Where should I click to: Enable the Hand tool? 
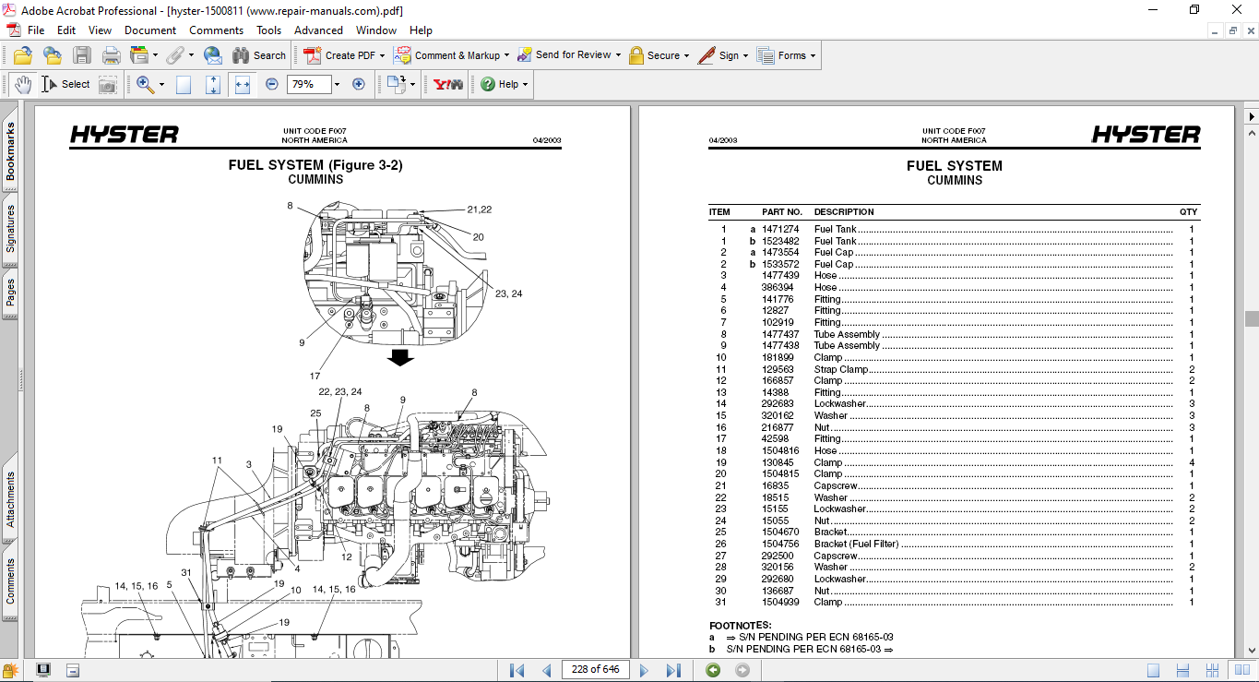pyautogui.click(x=23, y=85)
